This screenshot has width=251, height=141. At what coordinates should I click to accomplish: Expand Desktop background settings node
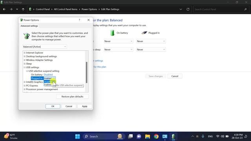(24, 56)
